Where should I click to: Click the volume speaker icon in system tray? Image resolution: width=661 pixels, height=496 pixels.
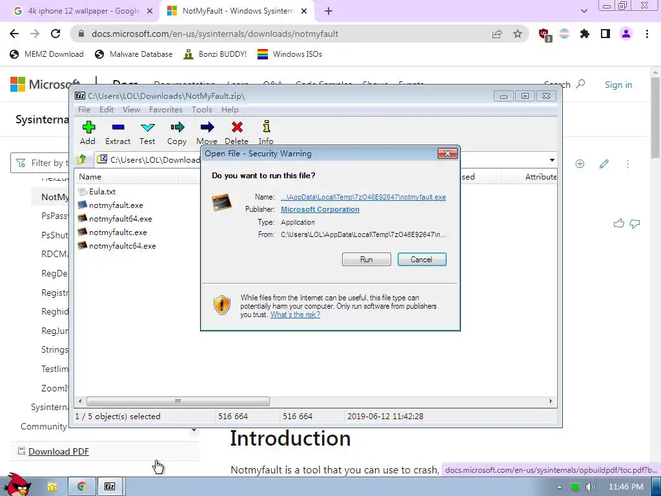point(590,487)
